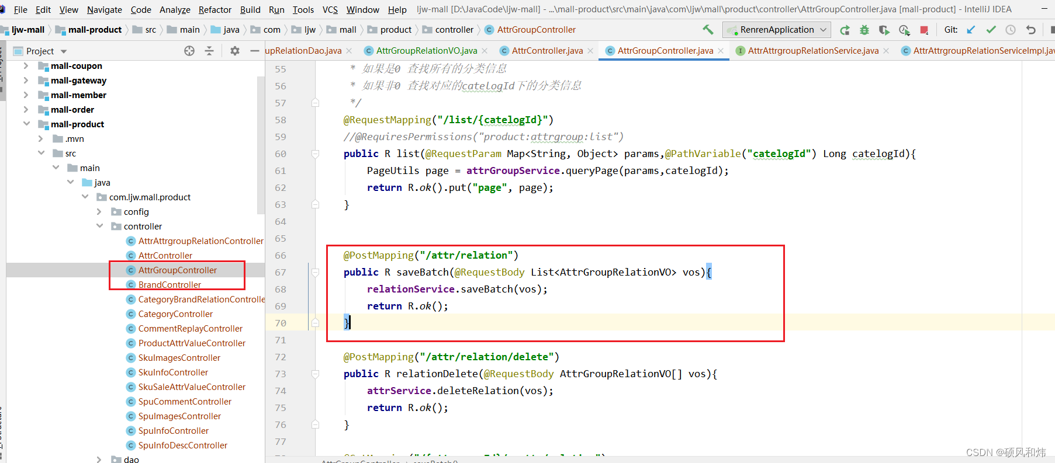The width and height of the screenshot is (1055, 463).
Task: Start debugging with the green bug icon
Action: (x=864, y=30)
